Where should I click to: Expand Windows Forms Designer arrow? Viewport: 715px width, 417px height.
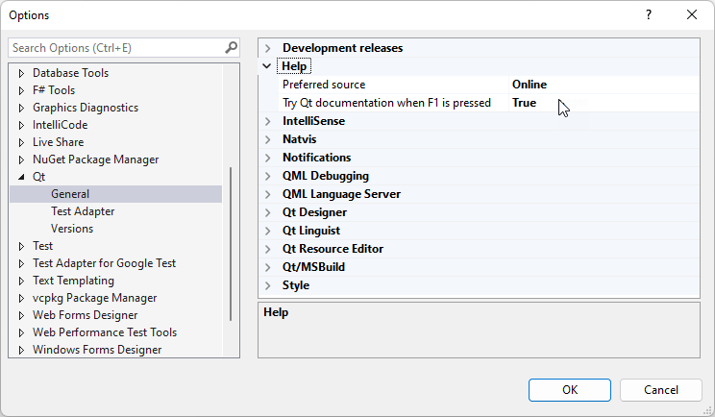click(21, 350)
